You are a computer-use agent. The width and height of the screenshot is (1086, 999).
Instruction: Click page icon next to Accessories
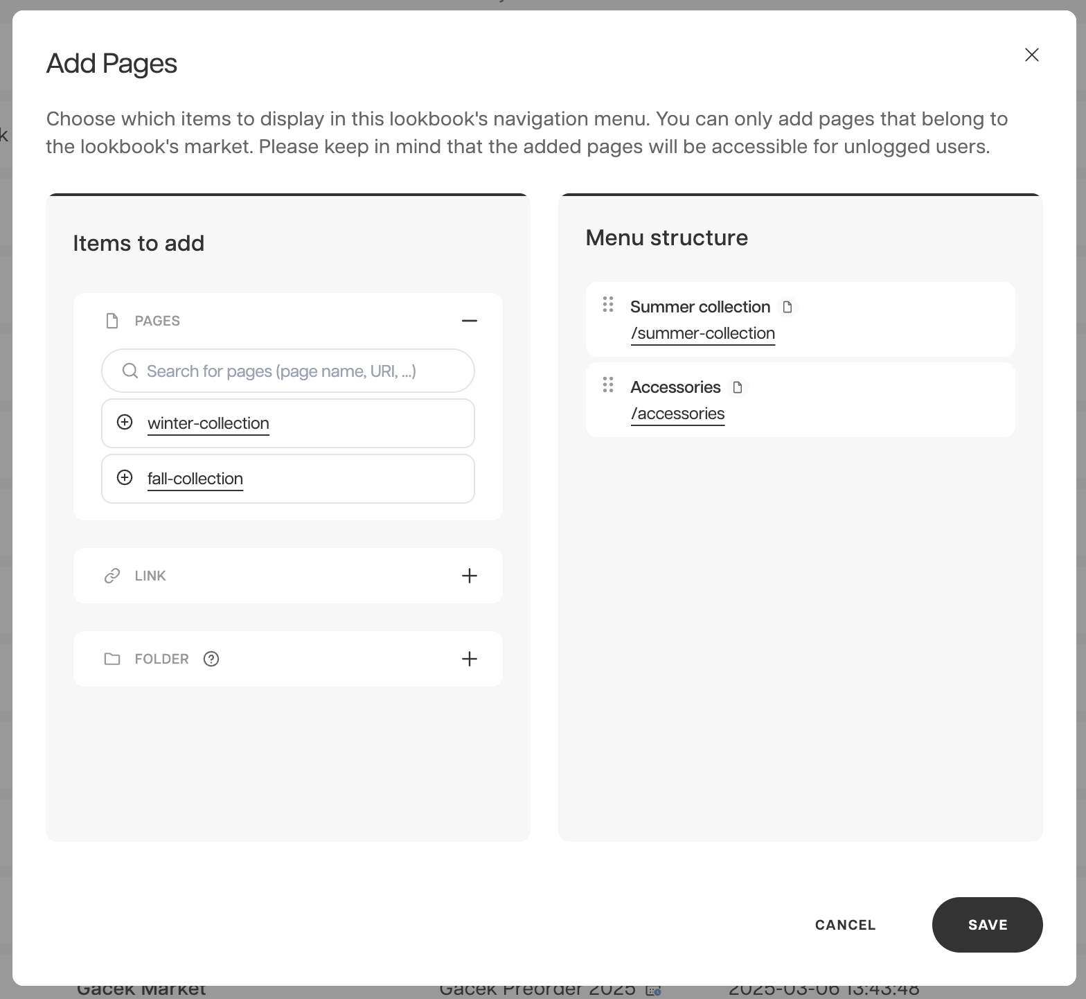click(x=738, y=387)
